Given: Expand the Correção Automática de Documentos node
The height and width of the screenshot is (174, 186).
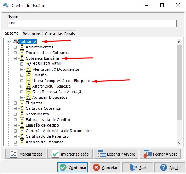Looking at the screenshot, I should coord(15,131).
